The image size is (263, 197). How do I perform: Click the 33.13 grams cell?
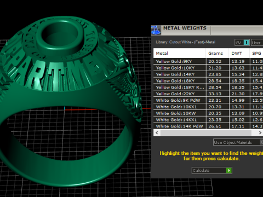218,94
